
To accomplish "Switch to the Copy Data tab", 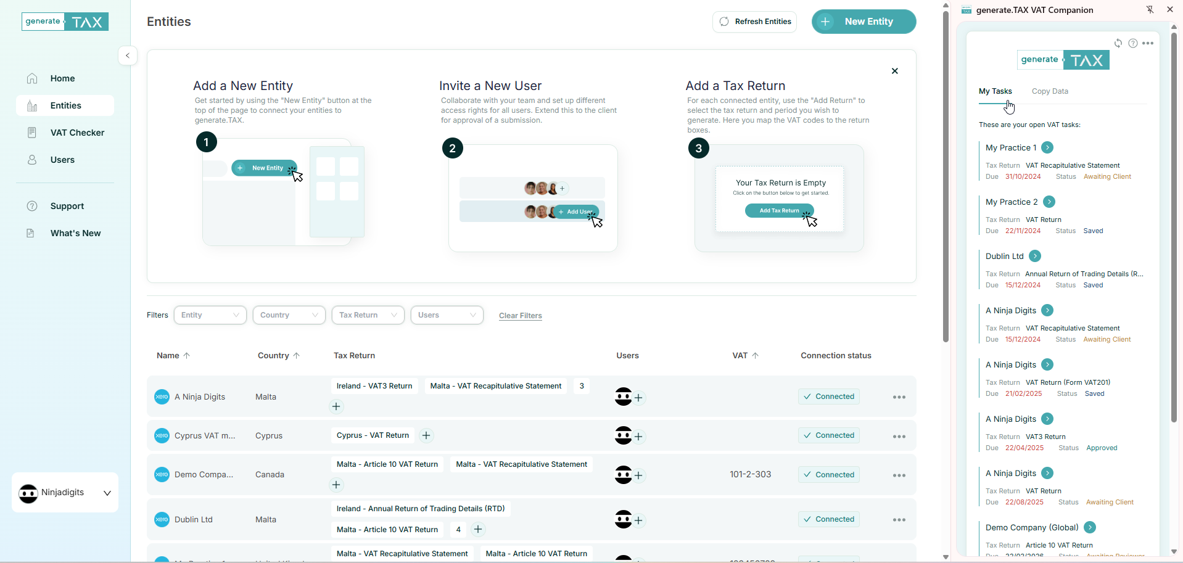I will coord(1050,91).
